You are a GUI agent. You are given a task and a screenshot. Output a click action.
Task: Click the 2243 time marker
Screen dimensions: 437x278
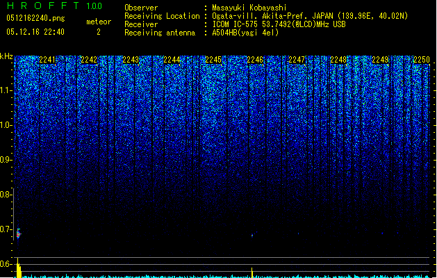pyautogui.click(x=131, y=60)
